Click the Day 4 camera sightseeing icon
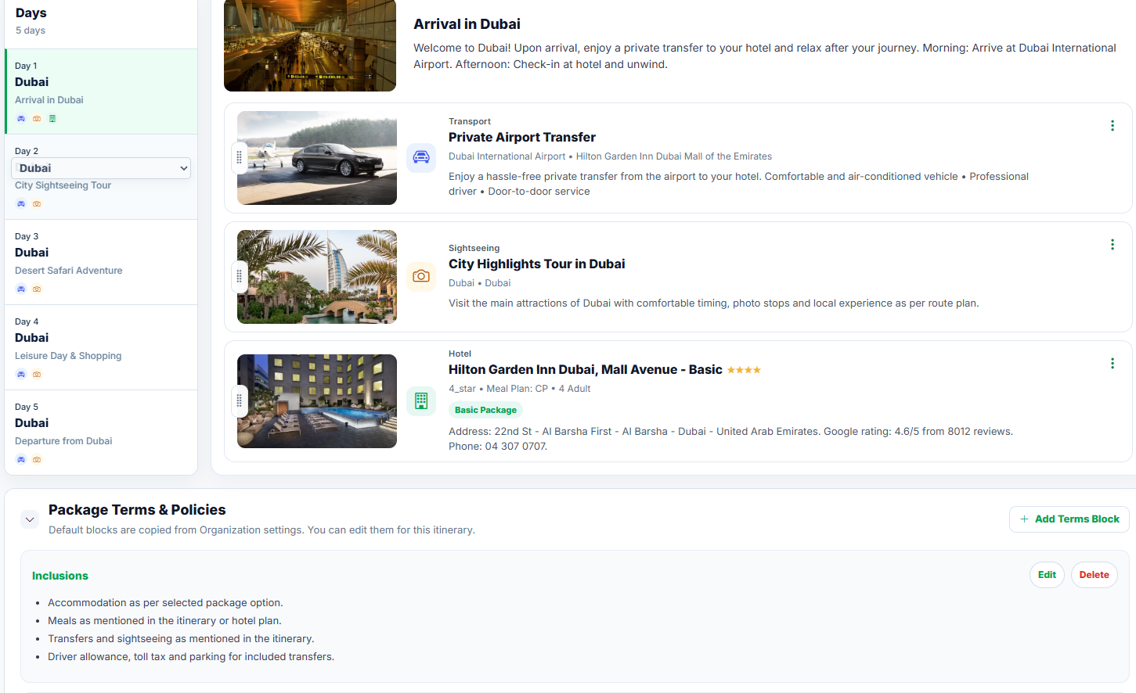Viewport: 1136px width, 693px height. coord(37,375)
